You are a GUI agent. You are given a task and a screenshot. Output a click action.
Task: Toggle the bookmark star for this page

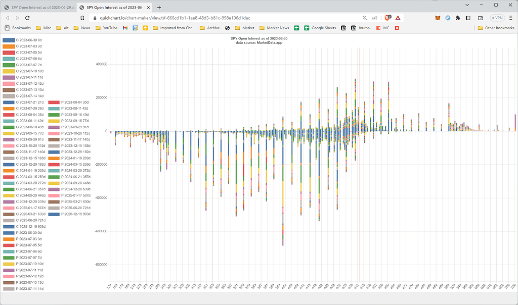tap(82, 17)
